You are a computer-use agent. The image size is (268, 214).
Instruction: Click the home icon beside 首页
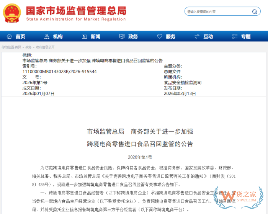tap(10, 36)
